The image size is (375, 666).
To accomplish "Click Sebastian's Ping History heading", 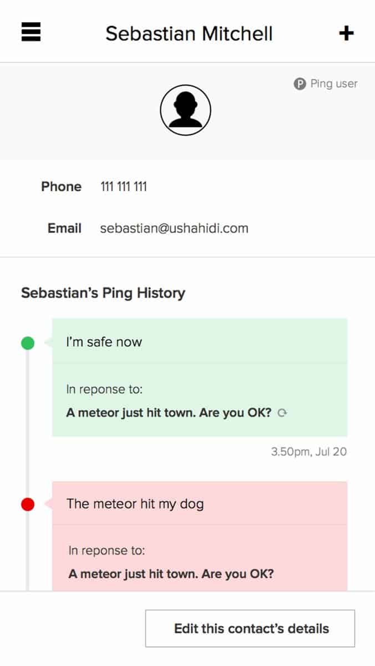I will (x=103, y=293).
